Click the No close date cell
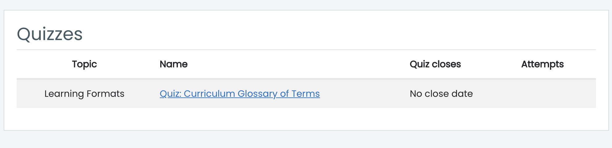The image size is (612, 148). [x=441, y=94]
